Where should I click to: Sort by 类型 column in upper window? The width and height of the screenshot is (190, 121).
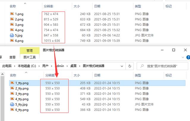(138, 6)
